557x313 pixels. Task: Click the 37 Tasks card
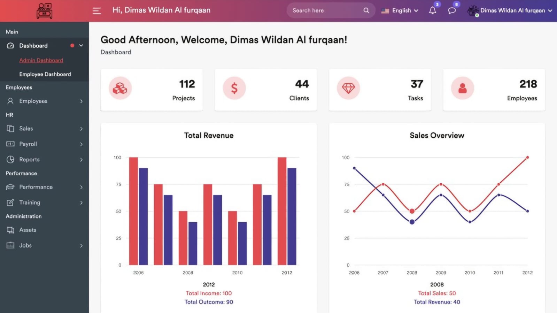click(x=380, y=90)
